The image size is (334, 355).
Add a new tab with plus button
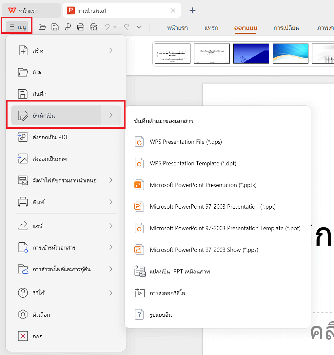[x=192, y=10]
